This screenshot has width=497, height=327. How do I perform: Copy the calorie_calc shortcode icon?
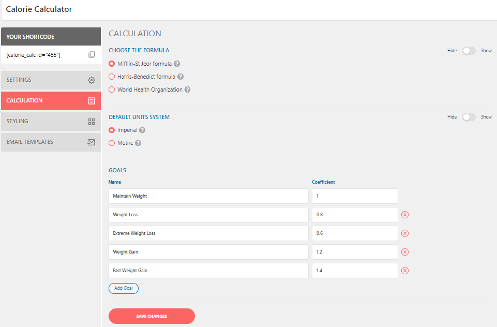pos(92,54)
